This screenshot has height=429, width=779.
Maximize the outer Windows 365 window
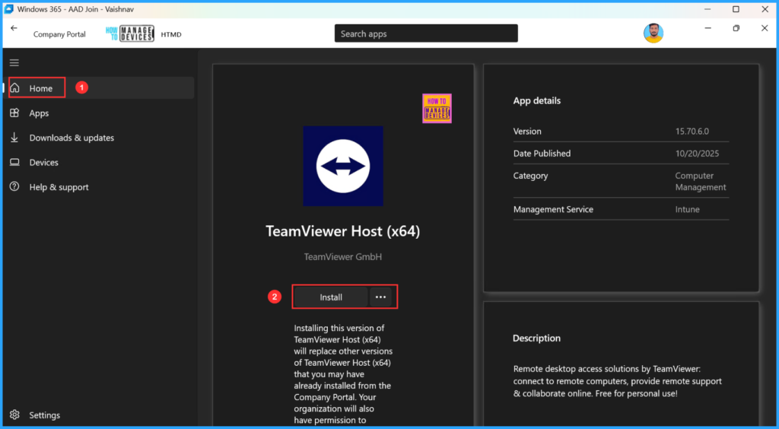pos(736,9)
